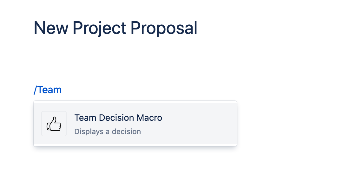The height and width of the screenshot is (187, 349).
Task: Click the New Project Proposal page title
Action: pos(115,28)
